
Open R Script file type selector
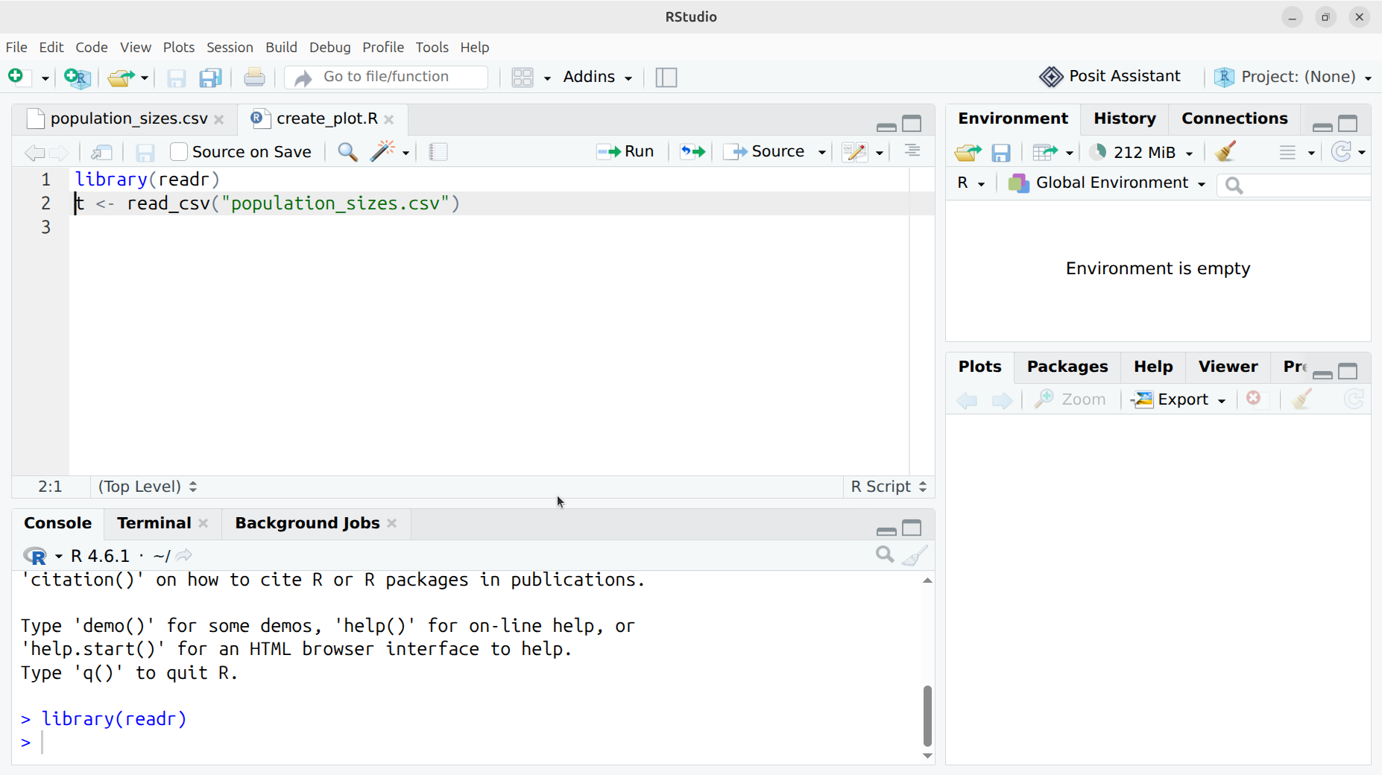889,487
